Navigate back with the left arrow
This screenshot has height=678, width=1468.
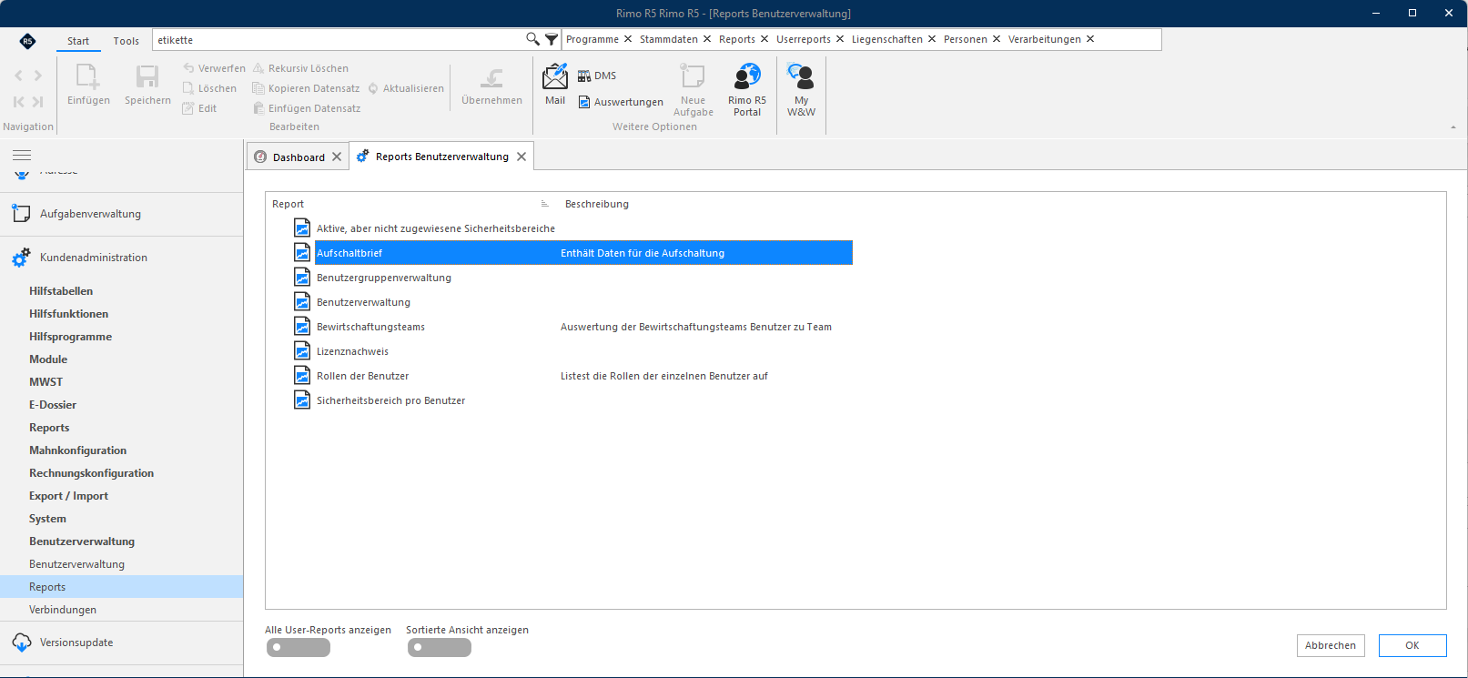coord(18,76)
